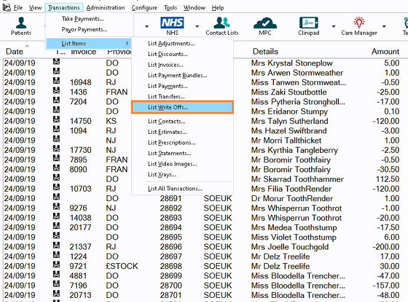Open the Patients toolbar icon

[22, 25]
